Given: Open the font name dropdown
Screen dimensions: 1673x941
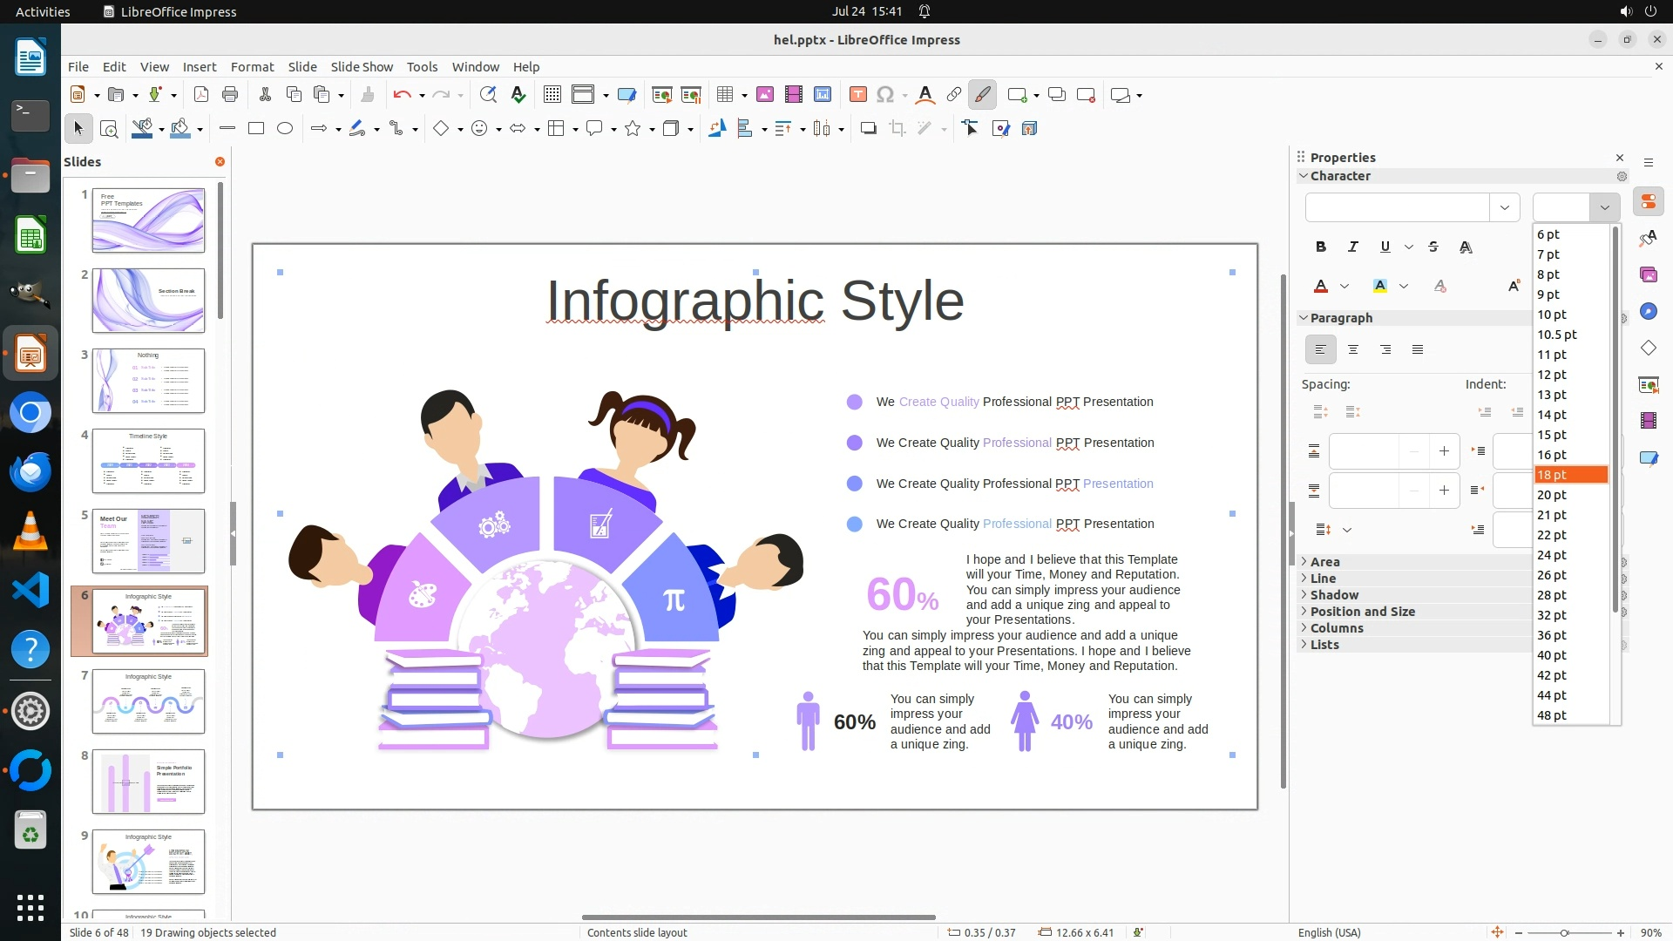Looking at the screenshot, I should (x=1504, y=207).
